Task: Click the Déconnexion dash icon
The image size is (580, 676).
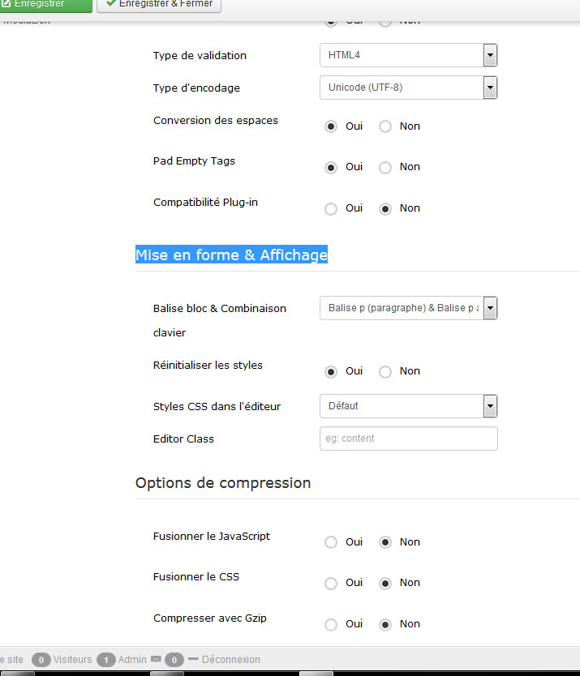Action: click(193, 659)
